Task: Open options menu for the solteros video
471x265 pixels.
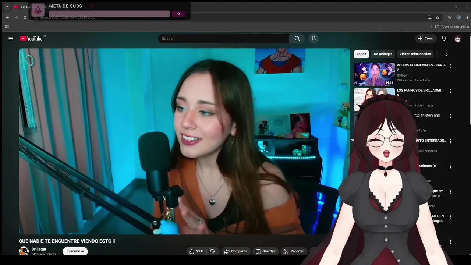Action: point(450,166)
